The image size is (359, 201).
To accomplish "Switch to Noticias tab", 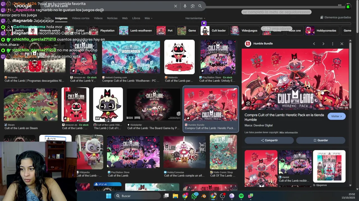I will tap(112, 18).
